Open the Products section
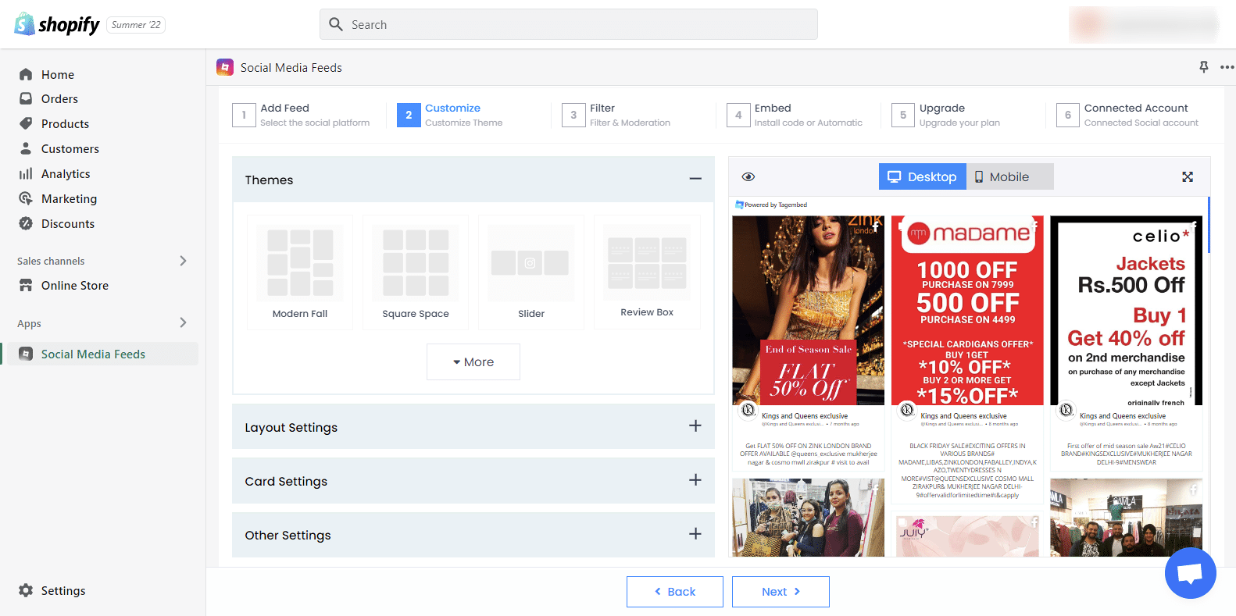Screen dimensions: 1236x616 [65, 124]
